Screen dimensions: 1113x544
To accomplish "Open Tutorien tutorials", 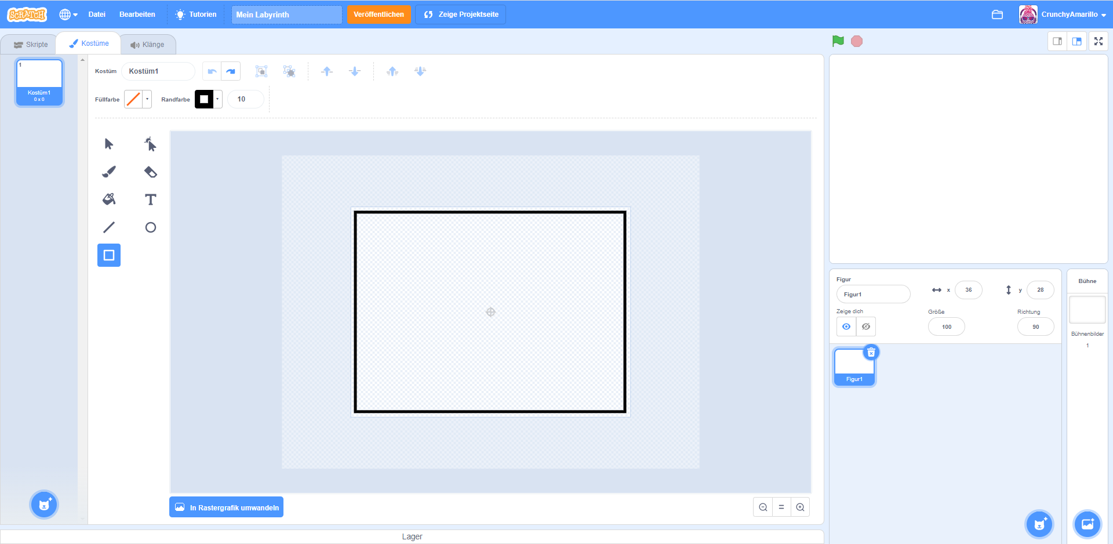I will pyautogui.click(x=196, y=14).
